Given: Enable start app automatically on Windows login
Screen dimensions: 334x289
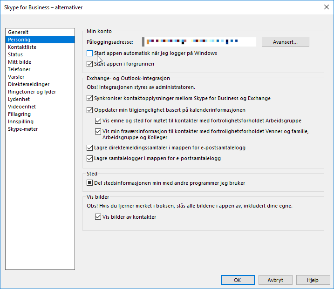Looking at the screenshot, I should point(90,53).
